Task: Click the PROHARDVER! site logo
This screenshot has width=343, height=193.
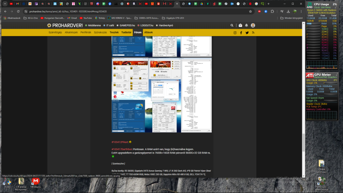Action: [65, 25]
